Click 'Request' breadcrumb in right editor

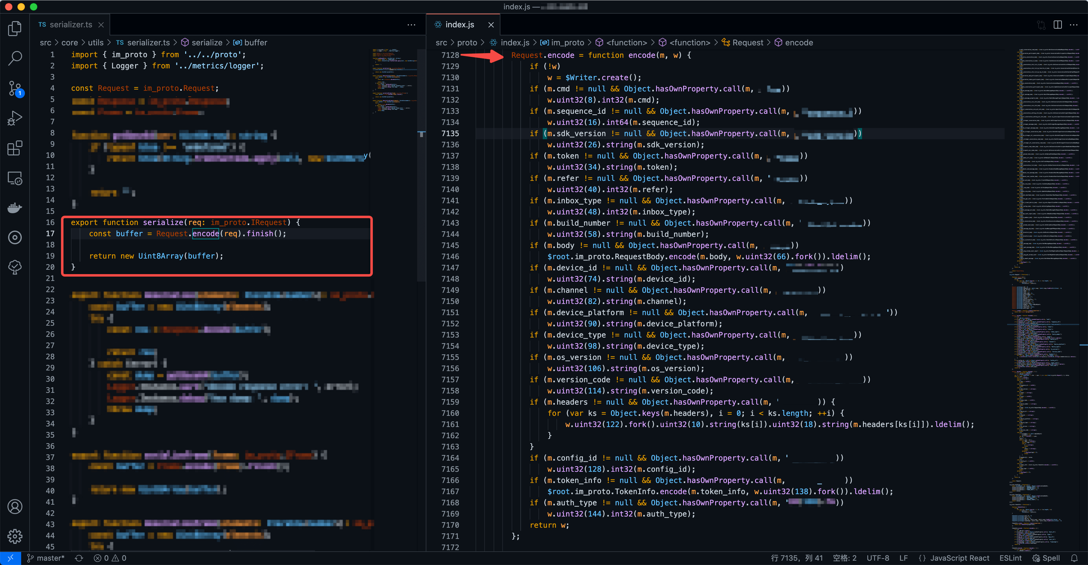pyautogui.click(x=743, y=43)
